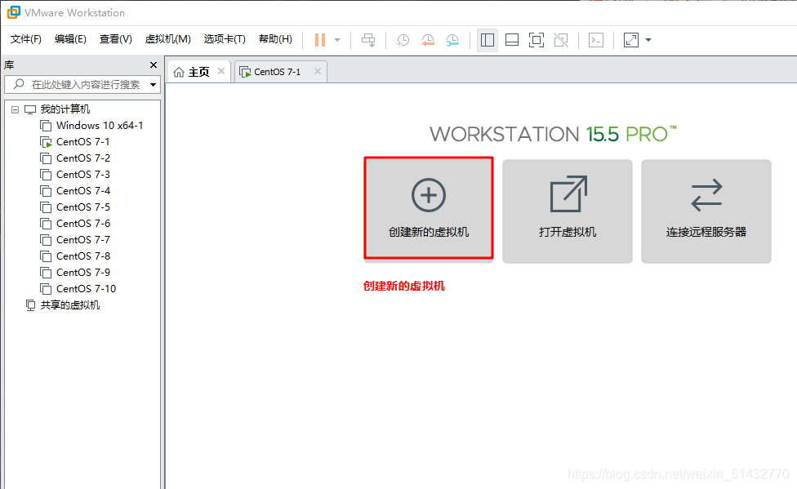Open the search filter dropdown in the library
This screenshot has width=797, height=489.
pyautogui.click(x=152, y=84)
